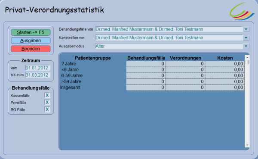Select the '>59 Jahre' row label
The image size is (258, 159).
point(71,81)
